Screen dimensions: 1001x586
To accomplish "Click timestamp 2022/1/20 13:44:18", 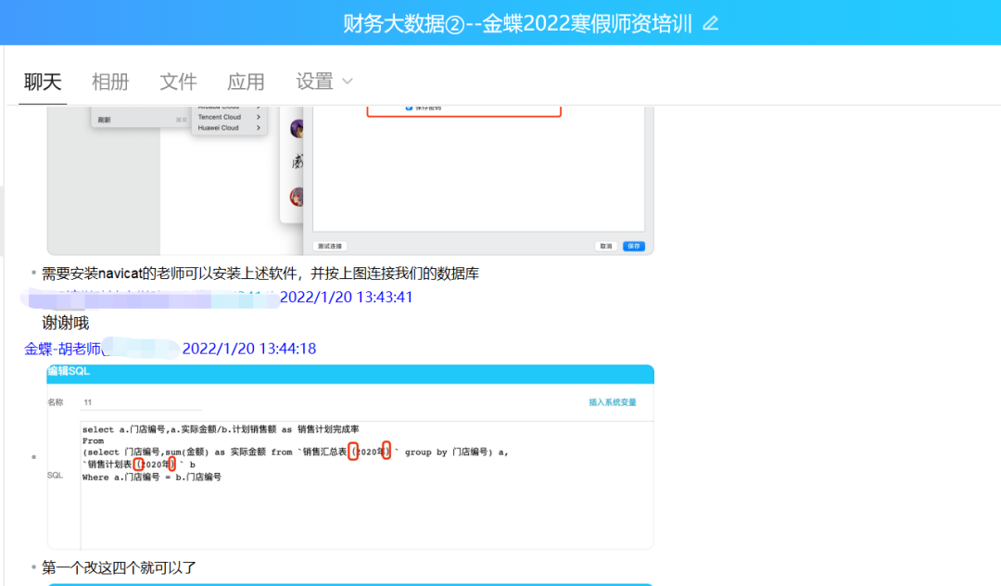I will [x=249, y=350].
